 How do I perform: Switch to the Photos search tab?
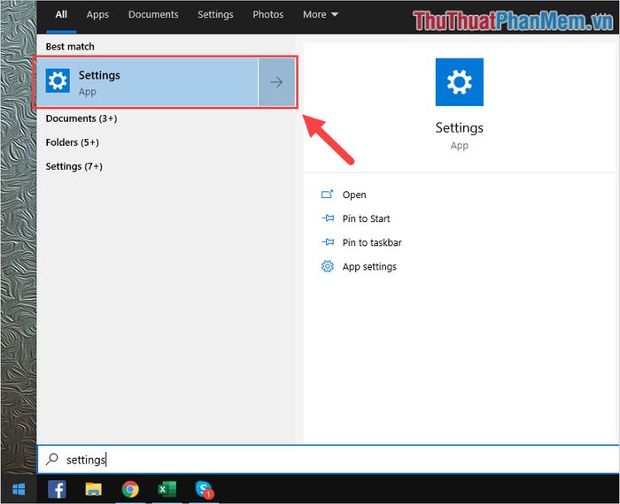tap(268, 15)
